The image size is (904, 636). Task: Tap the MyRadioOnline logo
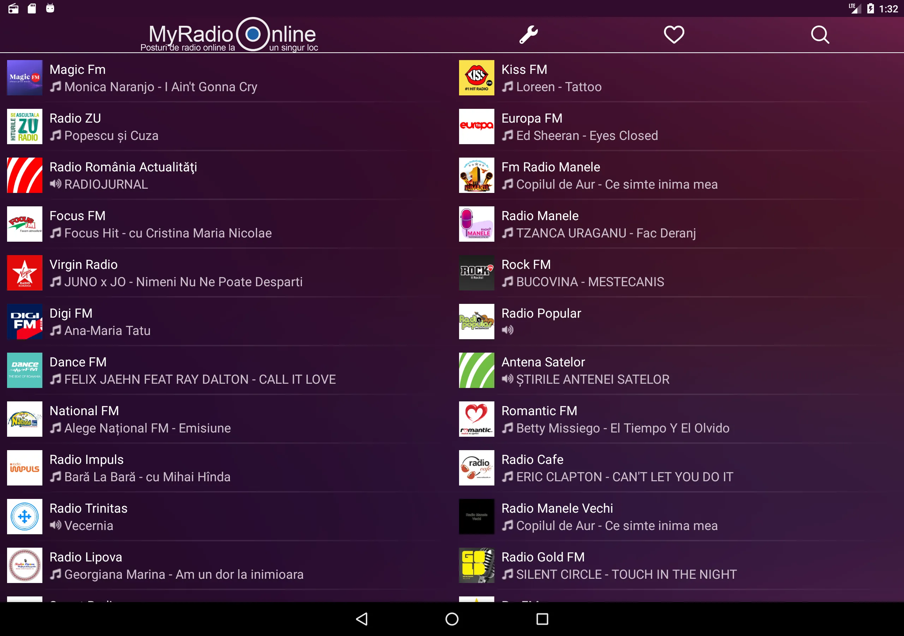(229, 35)
